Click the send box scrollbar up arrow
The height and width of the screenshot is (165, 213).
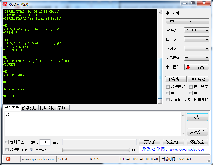(183, 115)
